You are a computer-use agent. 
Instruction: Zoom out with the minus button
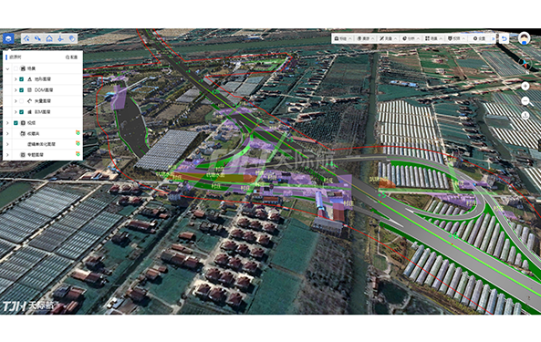525,100
